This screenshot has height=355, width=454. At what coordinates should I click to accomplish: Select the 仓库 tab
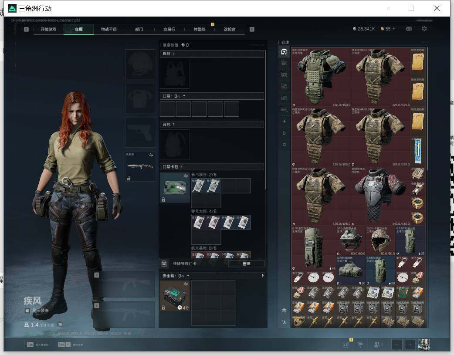pos(79,29)
